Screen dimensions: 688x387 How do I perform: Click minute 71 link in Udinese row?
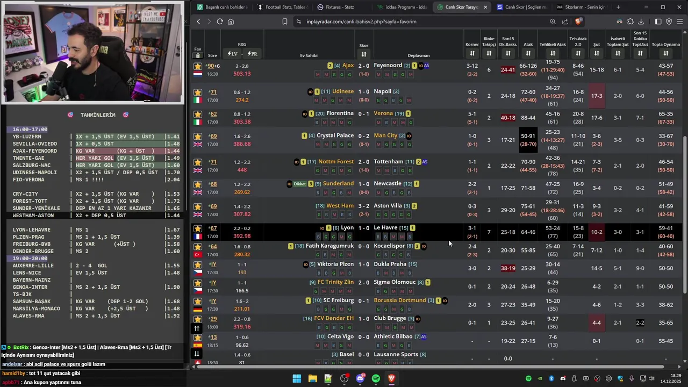(213, 92)
